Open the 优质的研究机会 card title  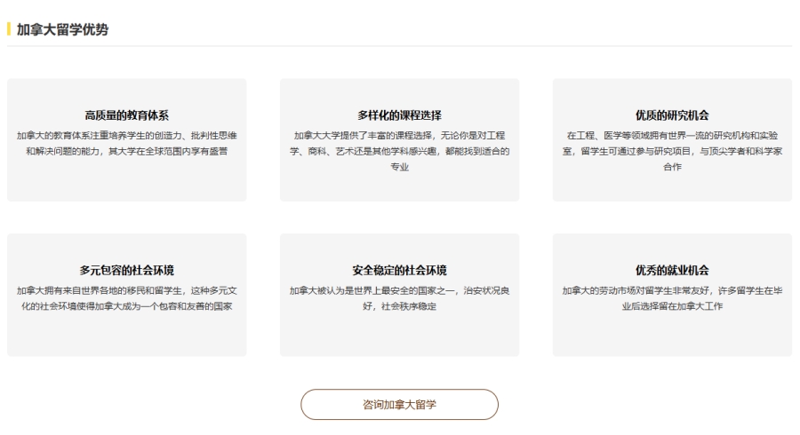pyautogui.click(x=672, y=115)
